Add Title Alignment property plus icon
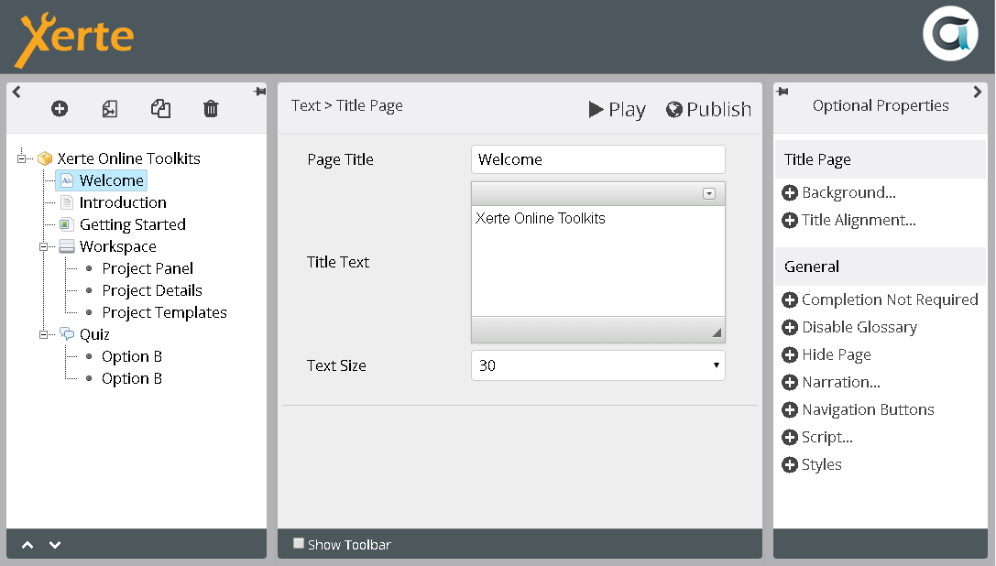 tap(790, 221)
